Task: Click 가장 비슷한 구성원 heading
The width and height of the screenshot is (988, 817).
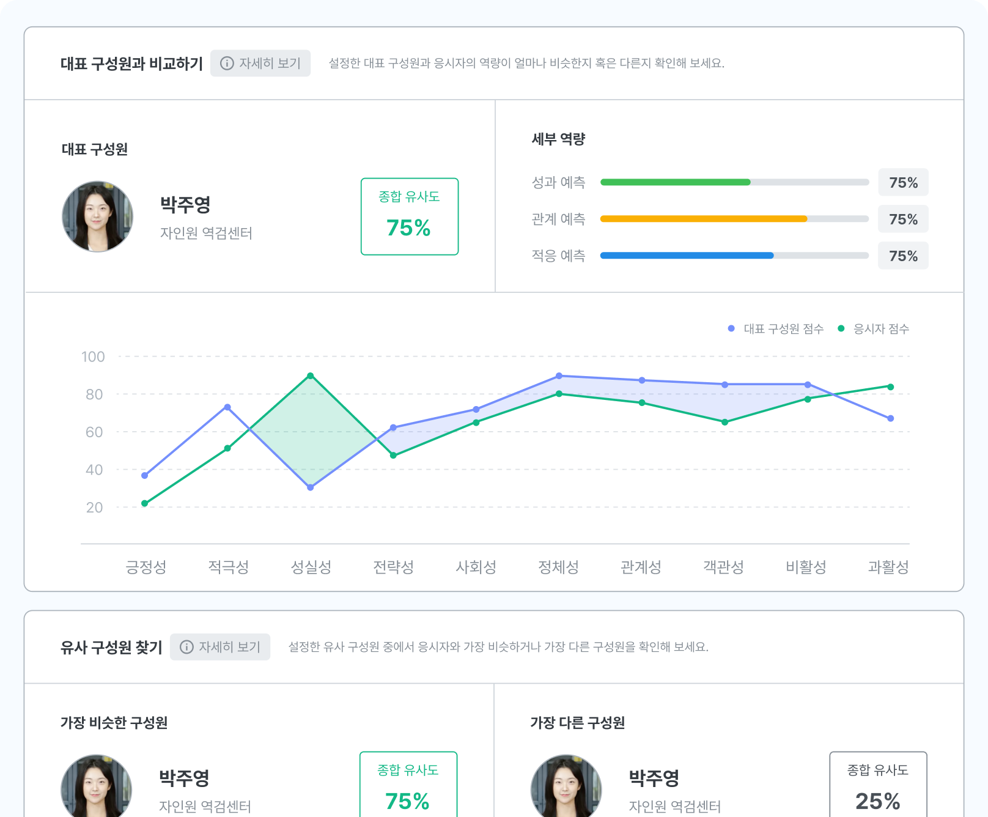Action: pos(114,723)
